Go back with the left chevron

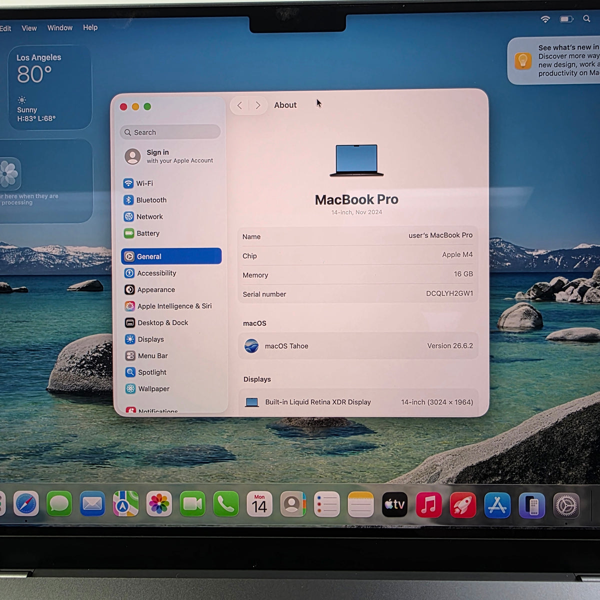click(x=239, y=105)
